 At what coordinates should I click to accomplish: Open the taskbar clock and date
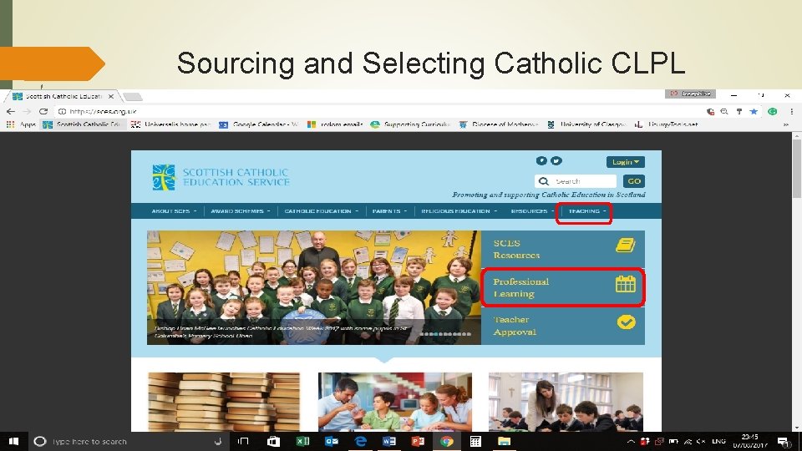pos(750,441)
